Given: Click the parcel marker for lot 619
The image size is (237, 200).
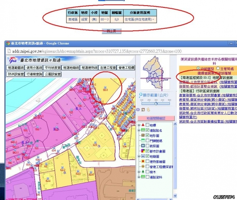Looking at the screenshot, I should 95,143.
